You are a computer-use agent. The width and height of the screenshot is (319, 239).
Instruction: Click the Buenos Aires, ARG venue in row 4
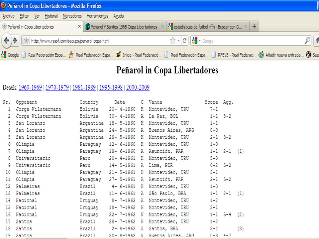(x=171, y=130)
